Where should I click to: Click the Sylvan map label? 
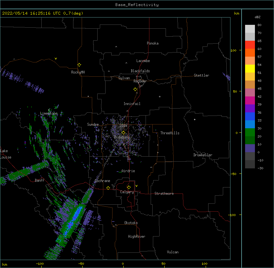(124, 78)
